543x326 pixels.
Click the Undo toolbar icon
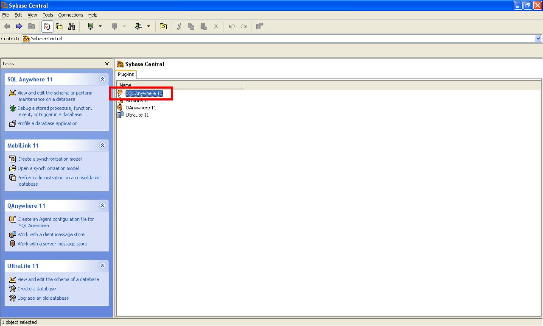pos(231,26)
